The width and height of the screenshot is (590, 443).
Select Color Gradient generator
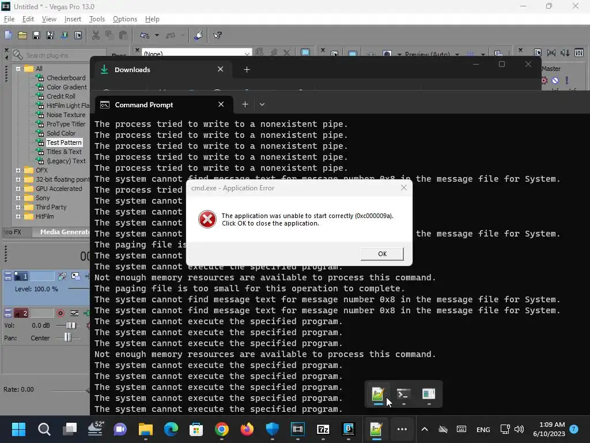click(x=67, y=87)
